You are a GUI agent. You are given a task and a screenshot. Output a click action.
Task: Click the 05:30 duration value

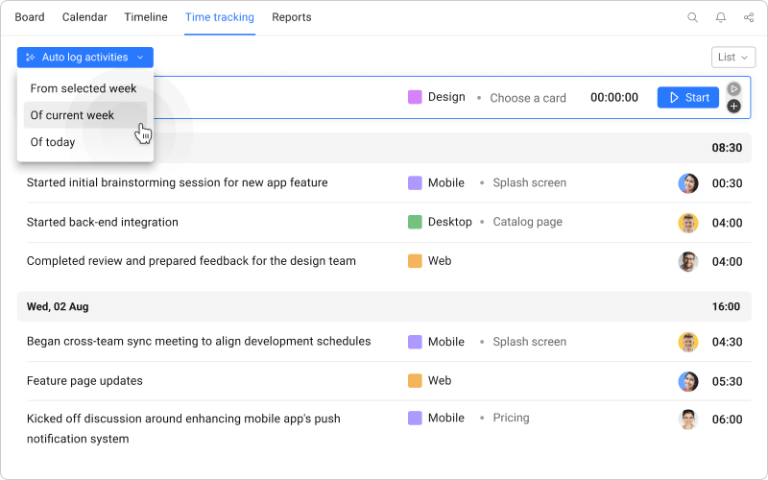coord(727,381)
